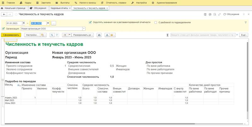This screenshot has height=127, width=252.
Task: Click the start date field 01.01.2023
Action: tap(14, 23)
